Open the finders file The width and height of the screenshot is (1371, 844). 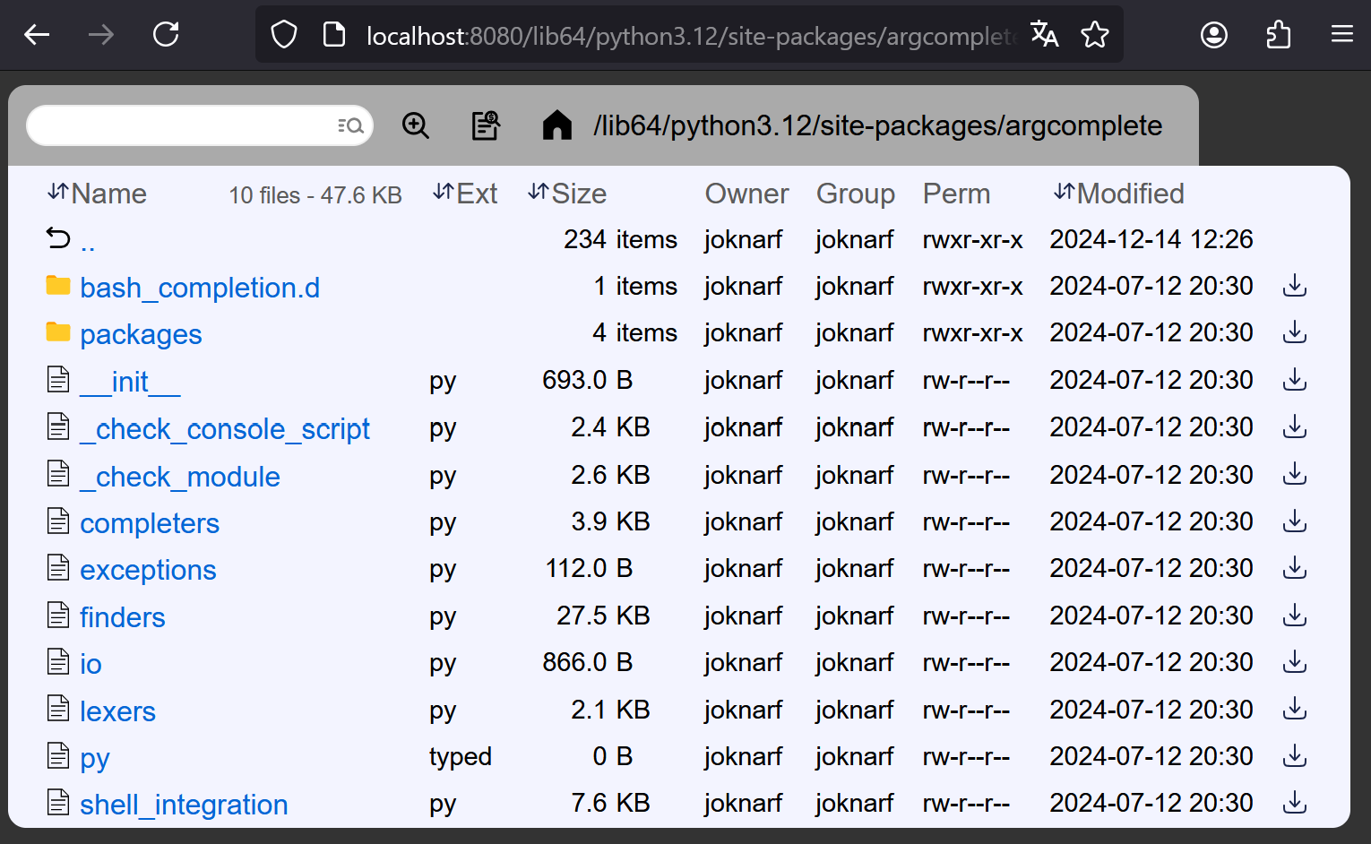[123, 617]
